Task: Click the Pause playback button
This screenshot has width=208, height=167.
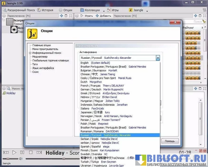Action: pyautogui.click(x=22, y=152)
